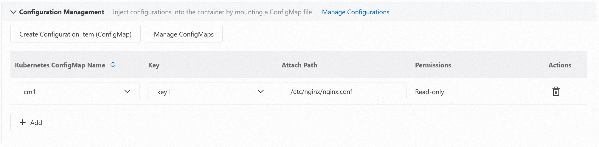Collapse the Configuration Management section chevron
599x147 pixels.
pos(13,12)
